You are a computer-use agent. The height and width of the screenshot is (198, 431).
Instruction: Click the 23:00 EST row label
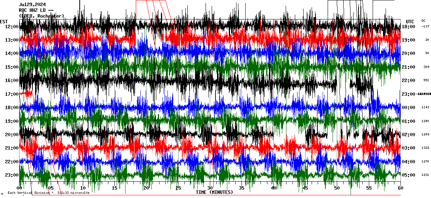point(12,175)
